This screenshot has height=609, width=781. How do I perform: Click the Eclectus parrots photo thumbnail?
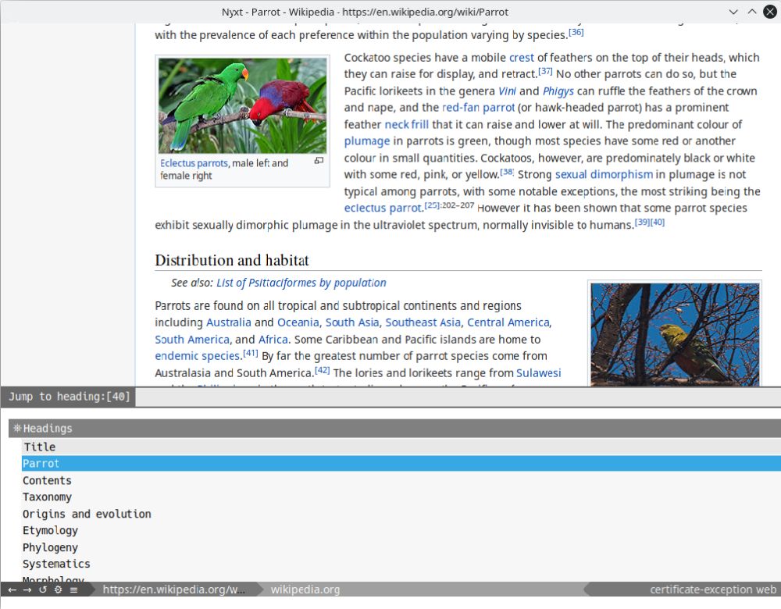(x=242, y=105)
